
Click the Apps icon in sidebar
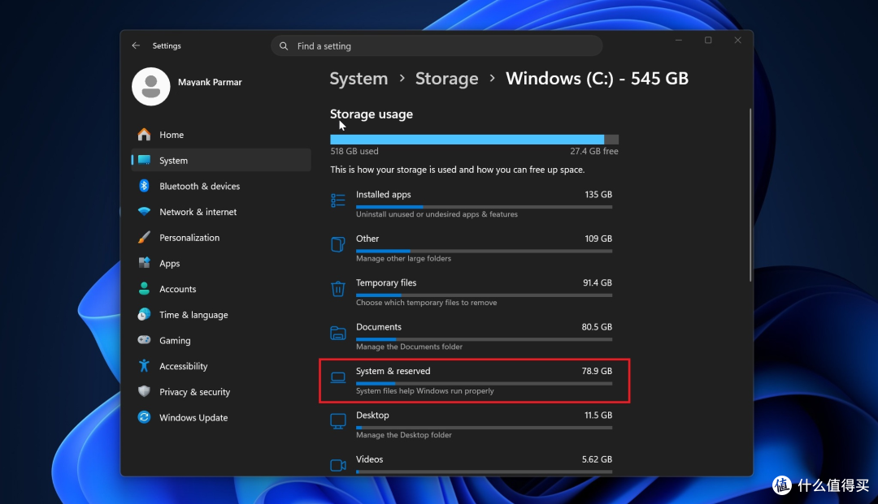(144, 263)
